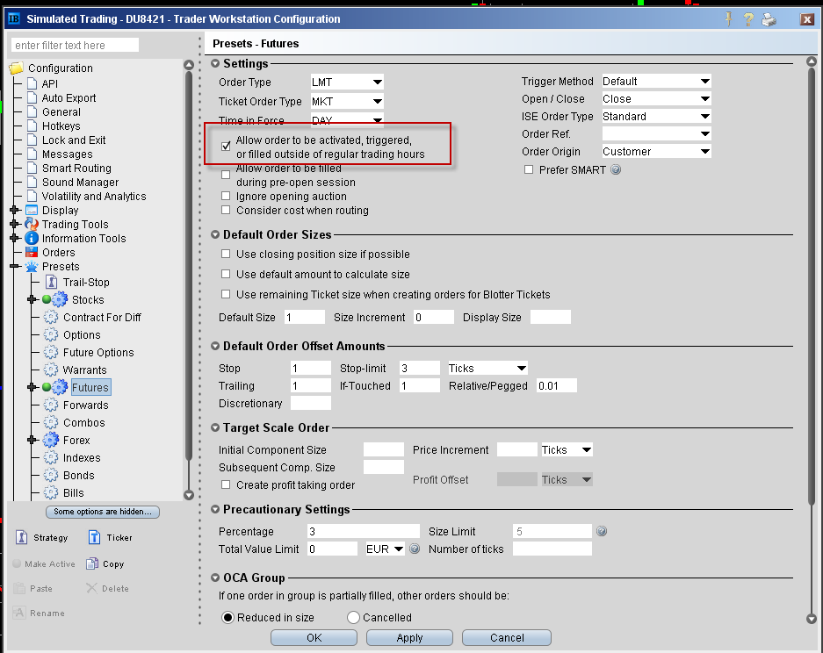Screen dimensions: 823x653
Task: Click the Sound Manager page icon
Action: [32, 182]
